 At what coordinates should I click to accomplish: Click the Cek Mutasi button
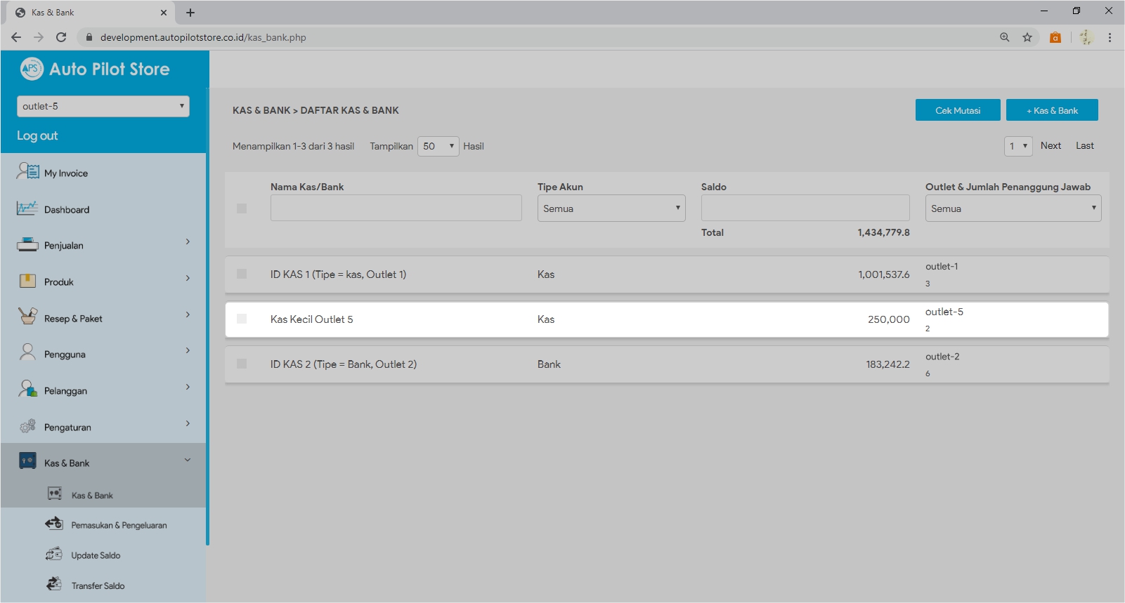pos(957,110)
